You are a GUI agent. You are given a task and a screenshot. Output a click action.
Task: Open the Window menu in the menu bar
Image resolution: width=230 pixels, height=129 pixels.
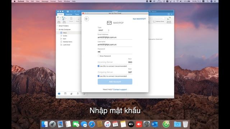[x=67, y=1]
